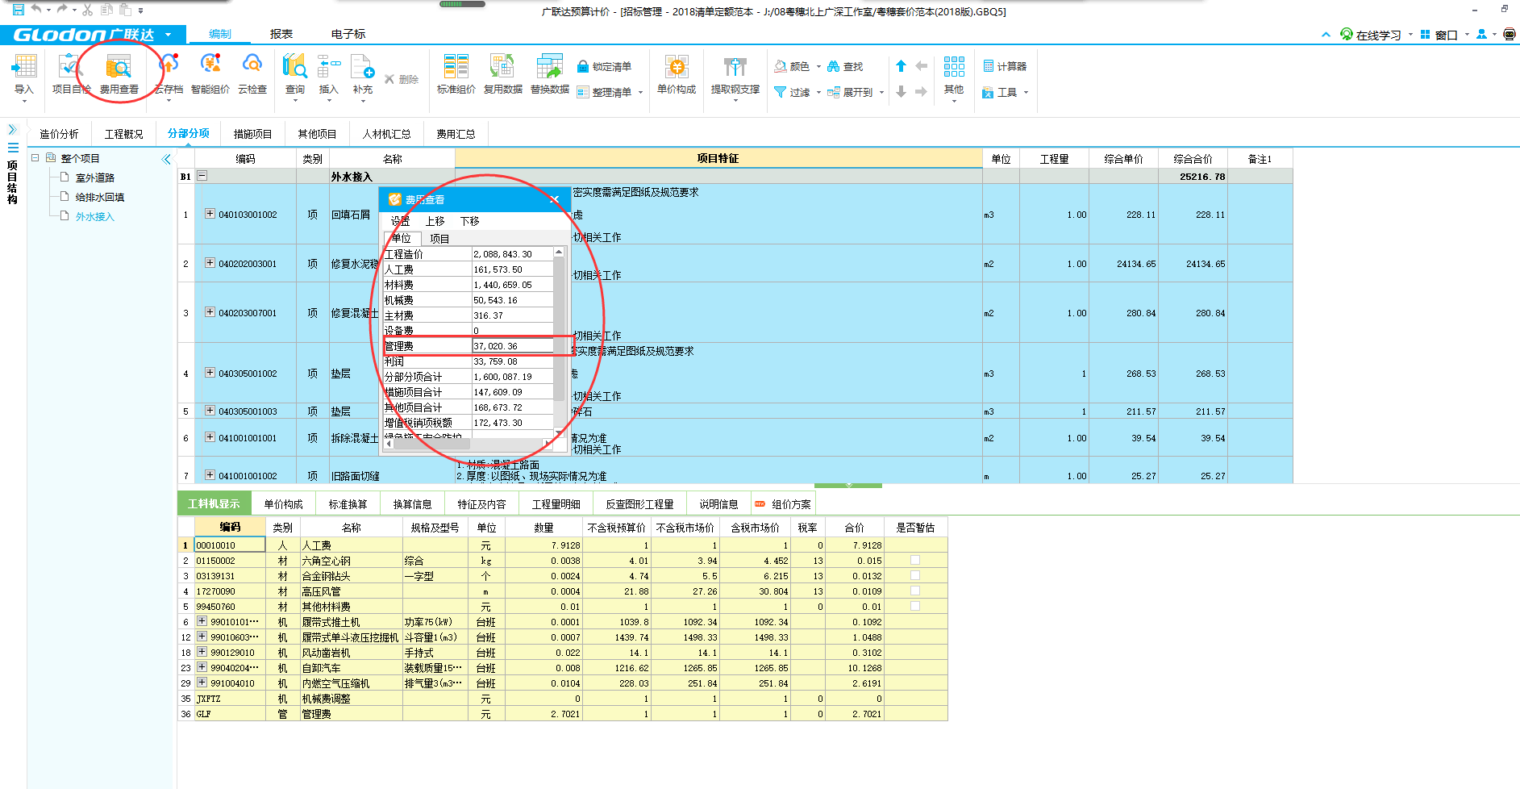Expand machine row 99010101 履带式推土机

click(202, 621)
